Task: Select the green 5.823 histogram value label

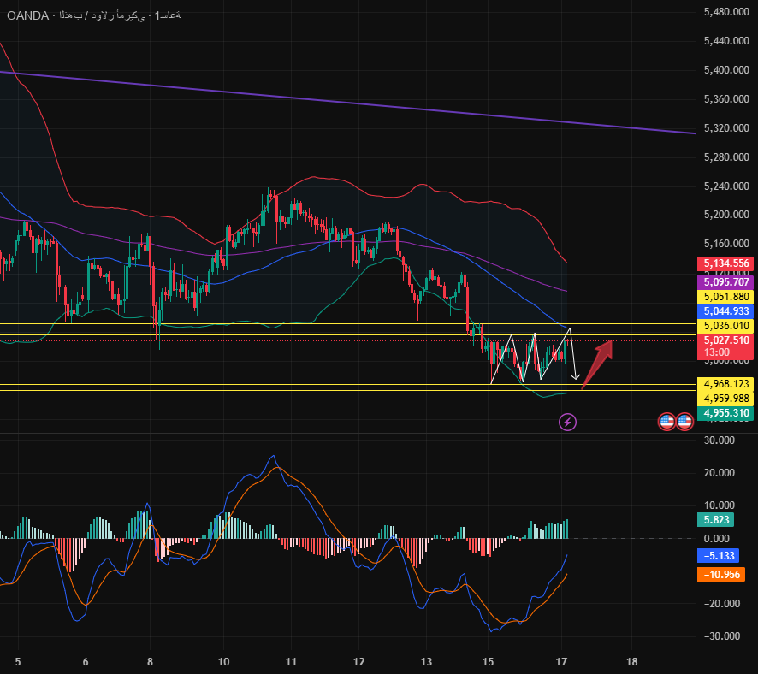Action: point(715,519)
